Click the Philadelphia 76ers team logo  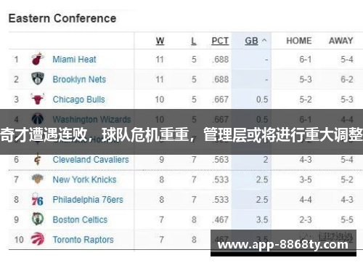click(38, 199)
